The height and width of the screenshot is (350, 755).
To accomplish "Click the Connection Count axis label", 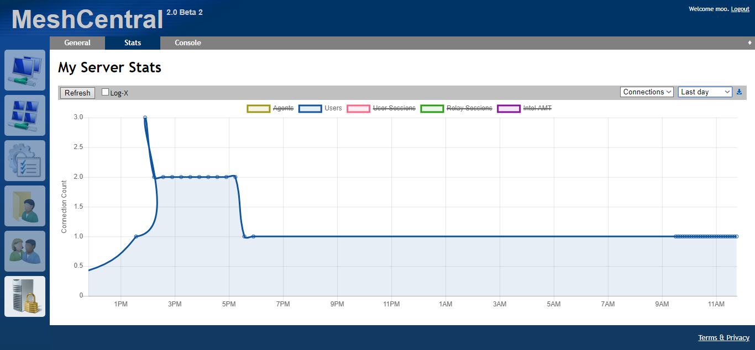I will tap(64, 206).
